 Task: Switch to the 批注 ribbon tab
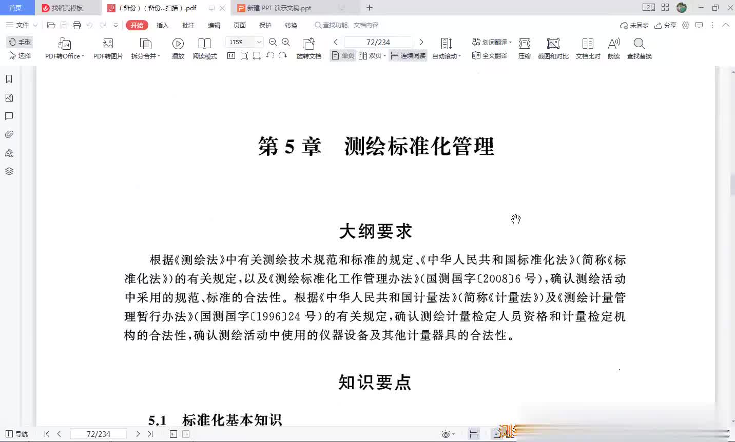tap(188, 25)
